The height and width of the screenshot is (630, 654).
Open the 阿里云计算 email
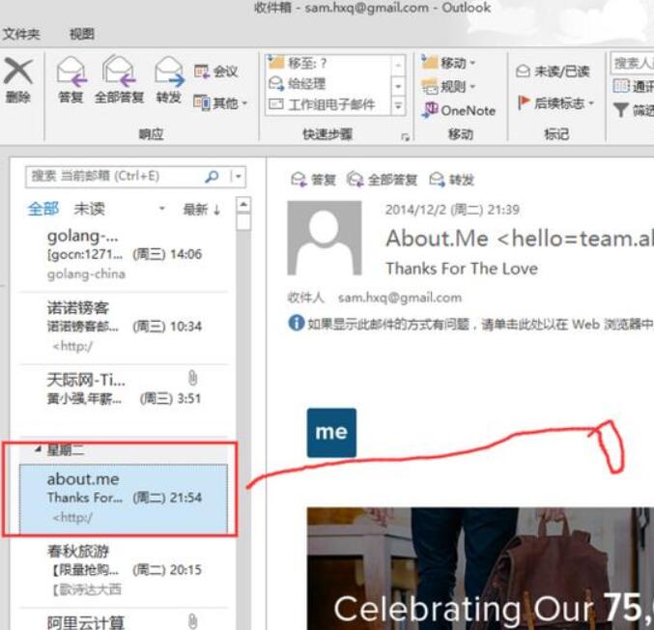124,620
